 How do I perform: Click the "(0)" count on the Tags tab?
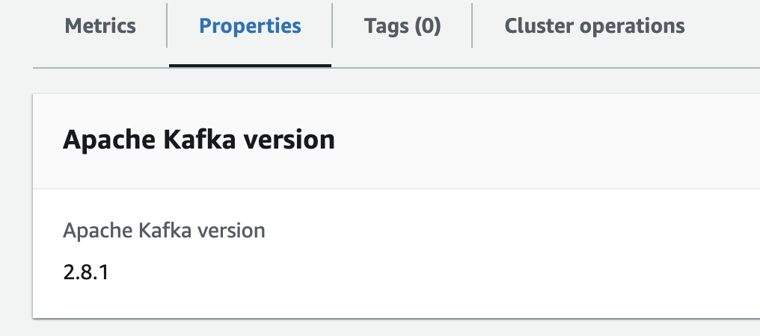click(x=427, y=26)
